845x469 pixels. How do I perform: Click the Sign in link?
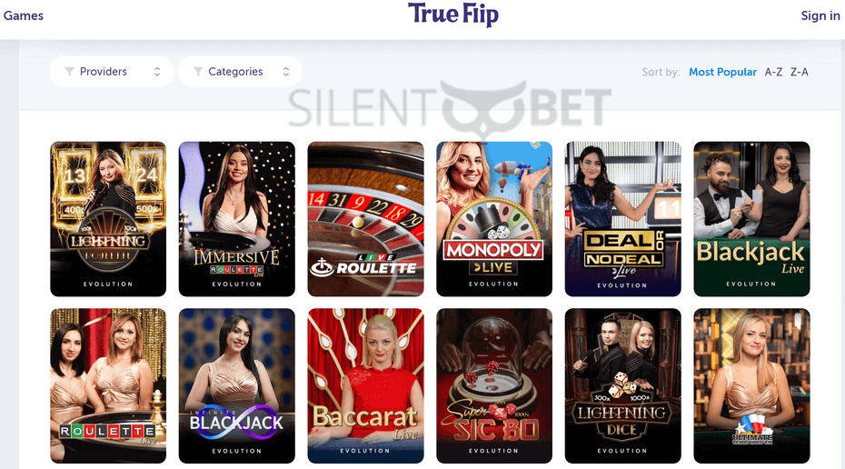[820, 15]
